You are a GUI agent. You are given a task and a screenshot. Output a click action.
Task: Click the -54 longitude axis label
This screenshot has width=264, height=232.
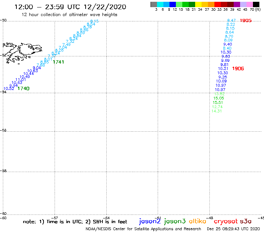[x=107, y=218]
